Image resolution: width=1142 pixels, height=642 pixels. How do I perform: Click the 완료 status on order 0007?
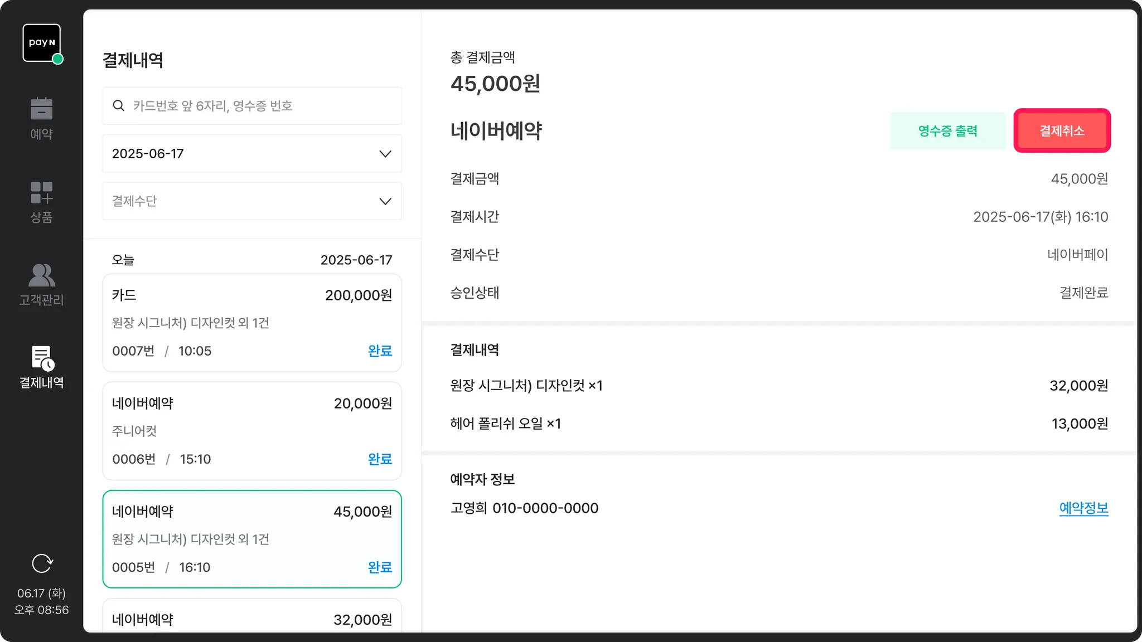click(x=380, y=351)
